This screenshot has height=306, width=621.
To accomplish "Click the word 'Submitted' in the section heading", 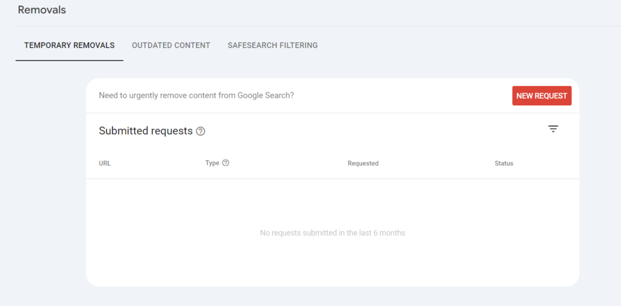I will pyautogui.click(x=122, y=131).
